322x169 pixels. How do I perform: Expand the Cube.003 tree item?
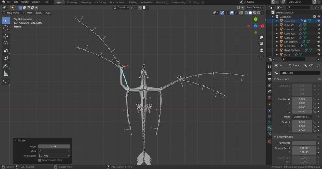point(277,33)
